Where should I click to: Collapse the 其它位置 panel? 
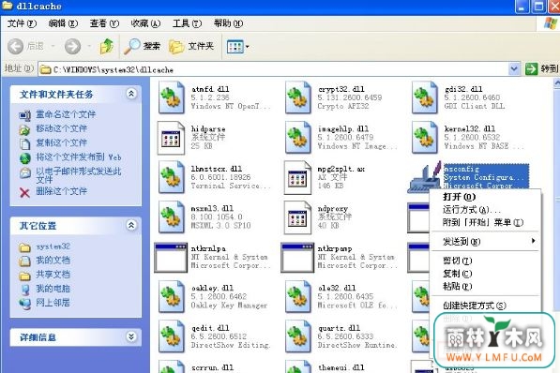point(131,225)
